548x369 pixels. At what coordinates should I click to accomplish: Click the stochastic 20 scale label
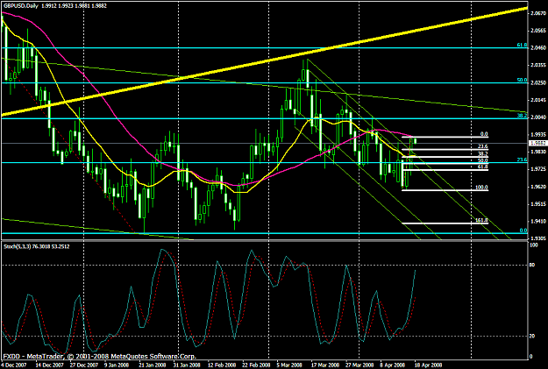coord(532,336)
